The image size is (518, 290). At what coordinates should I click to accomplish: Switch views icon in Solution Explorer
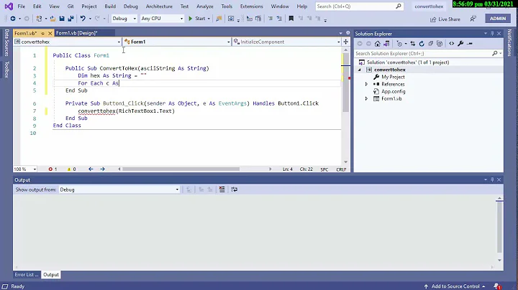pyautogui.click(x=386, y=44)
